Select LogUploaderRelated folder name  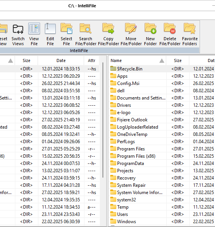137,127
